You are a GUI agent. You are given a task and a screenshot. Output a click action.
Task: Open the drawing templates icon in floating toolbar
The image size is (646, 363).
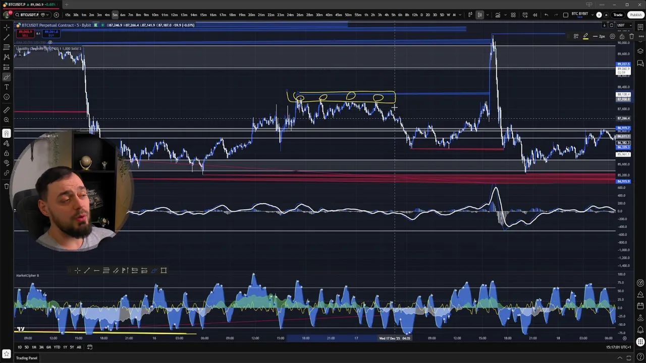click(576, 36)
